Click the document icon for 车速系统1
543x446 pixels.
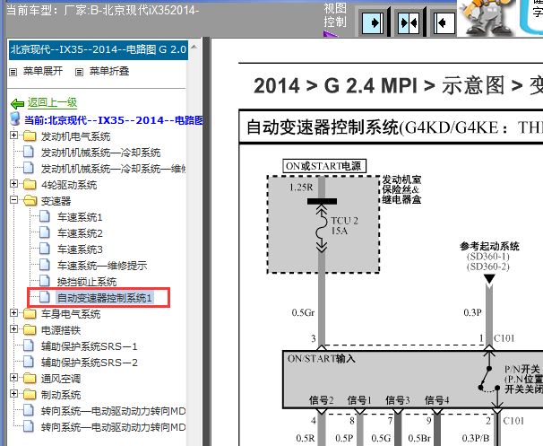(x=44, y=215)
